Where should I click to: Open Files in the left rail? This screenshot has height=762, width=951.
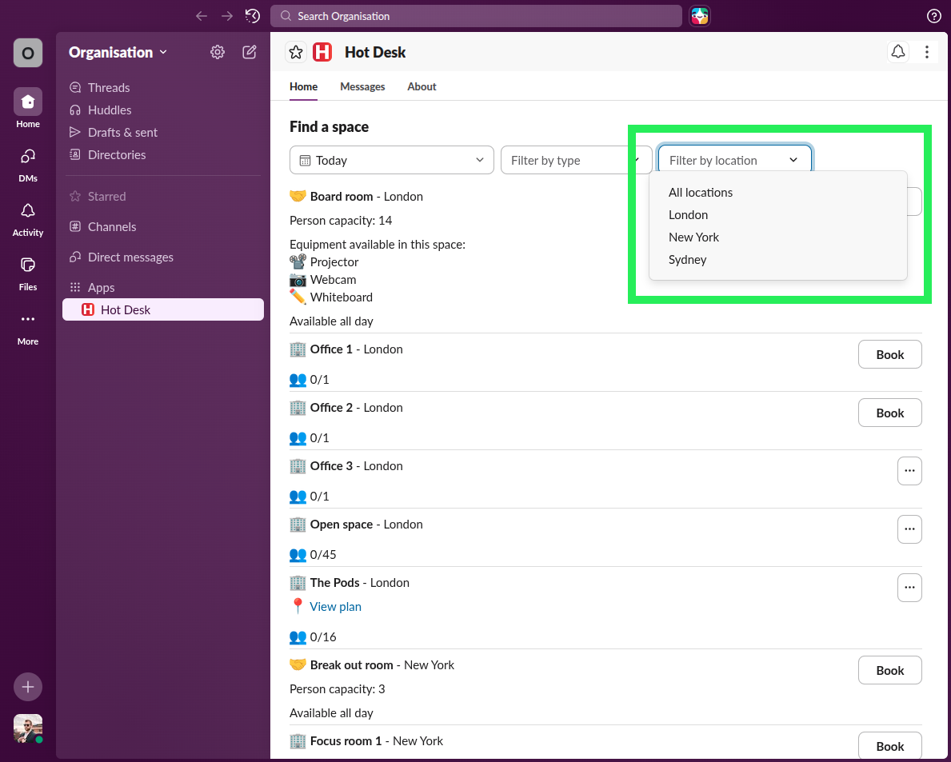coord(28,273)
